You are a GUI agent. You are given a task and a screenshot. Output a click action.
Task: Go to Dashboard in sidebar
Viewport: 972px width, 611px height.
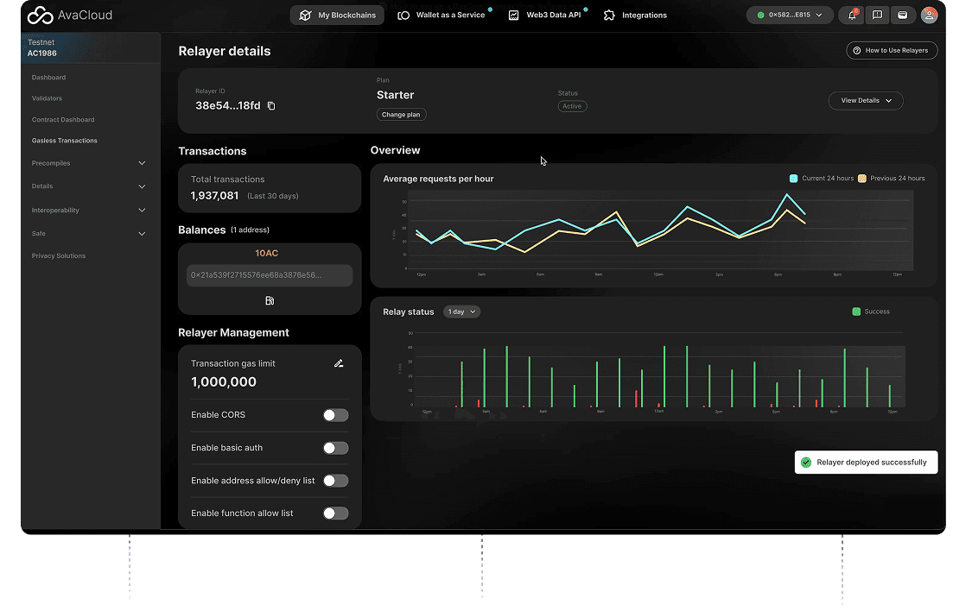click(x=48, y=78)
